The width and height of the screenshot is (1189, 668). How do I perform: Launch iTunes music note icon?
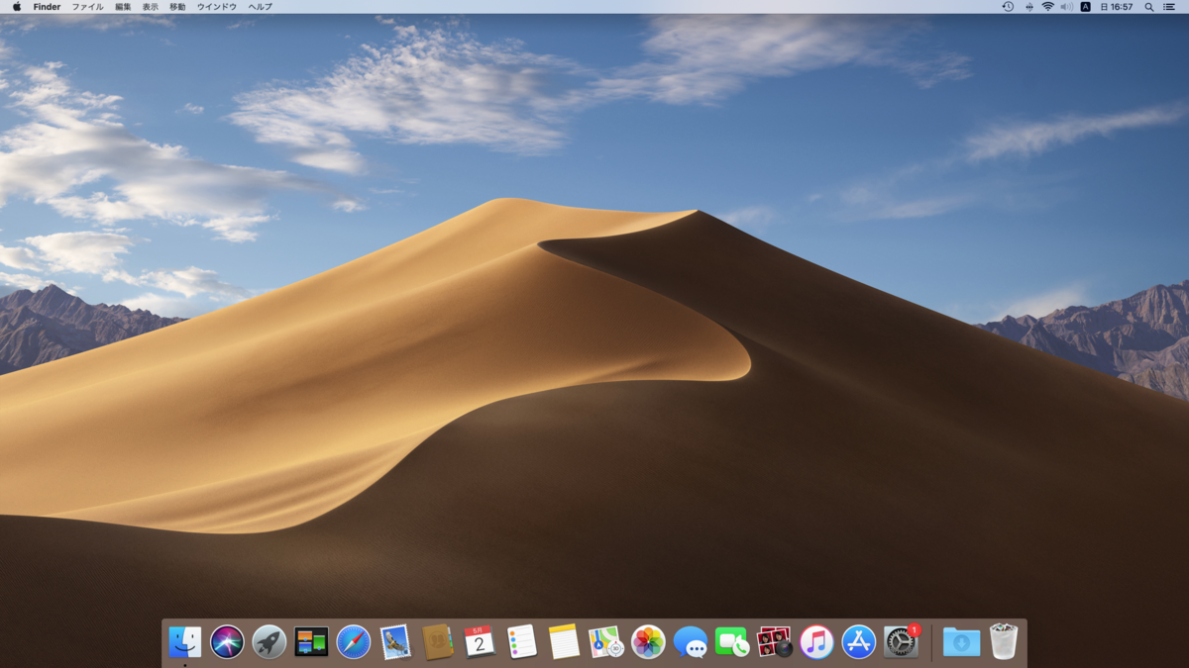(x=816, y=642)
